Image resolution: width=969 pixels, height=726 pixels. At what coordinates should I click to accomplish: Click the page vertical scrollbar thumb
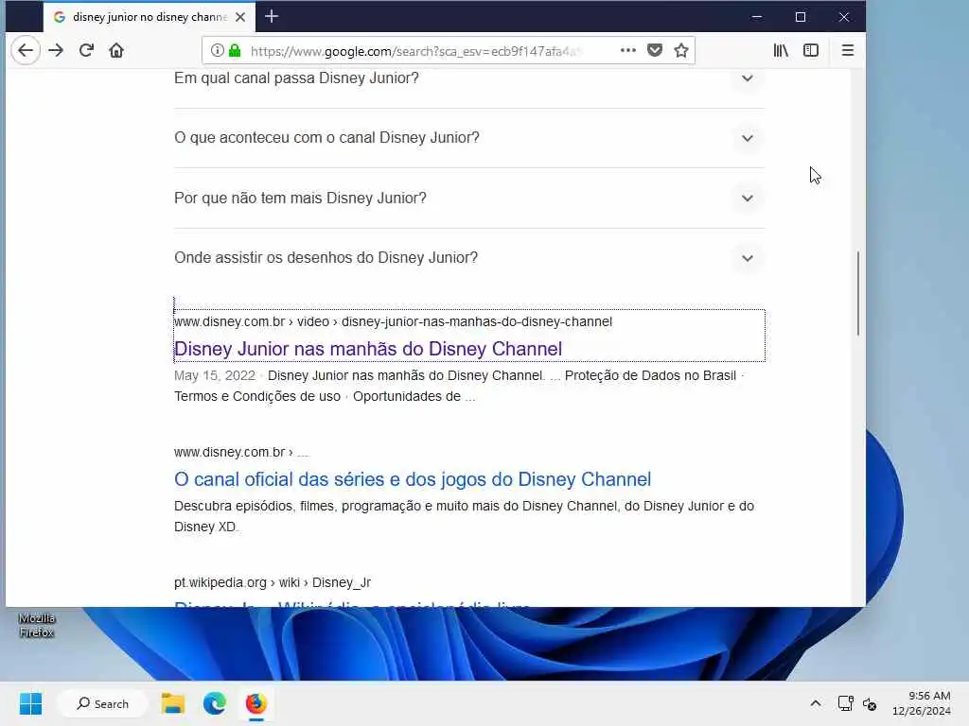click(857, 293)
